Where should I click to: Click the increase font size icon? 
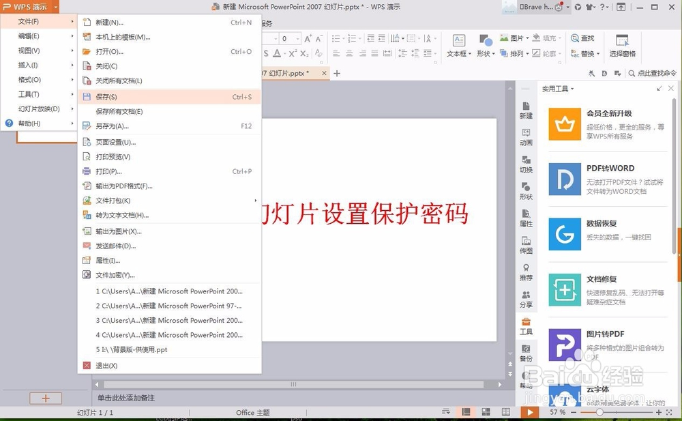(x=308, y=38)
